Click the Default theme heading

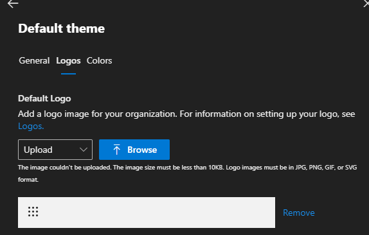[x=62, y=28]
